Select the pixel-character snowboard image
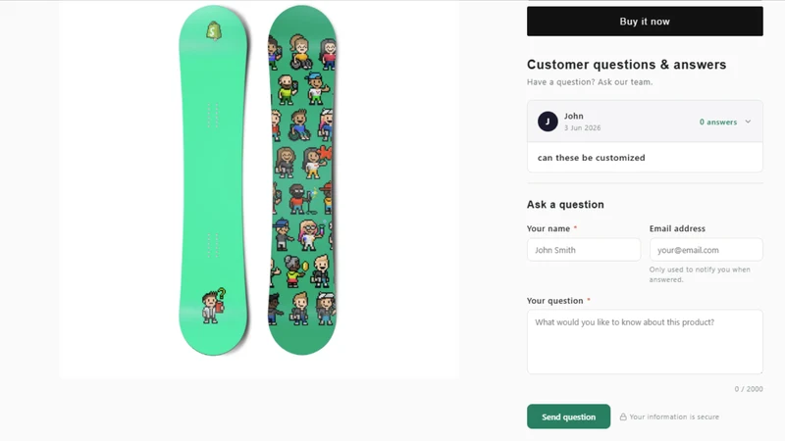The width and height of the screenshot is (785, 441). coord(302,180)
